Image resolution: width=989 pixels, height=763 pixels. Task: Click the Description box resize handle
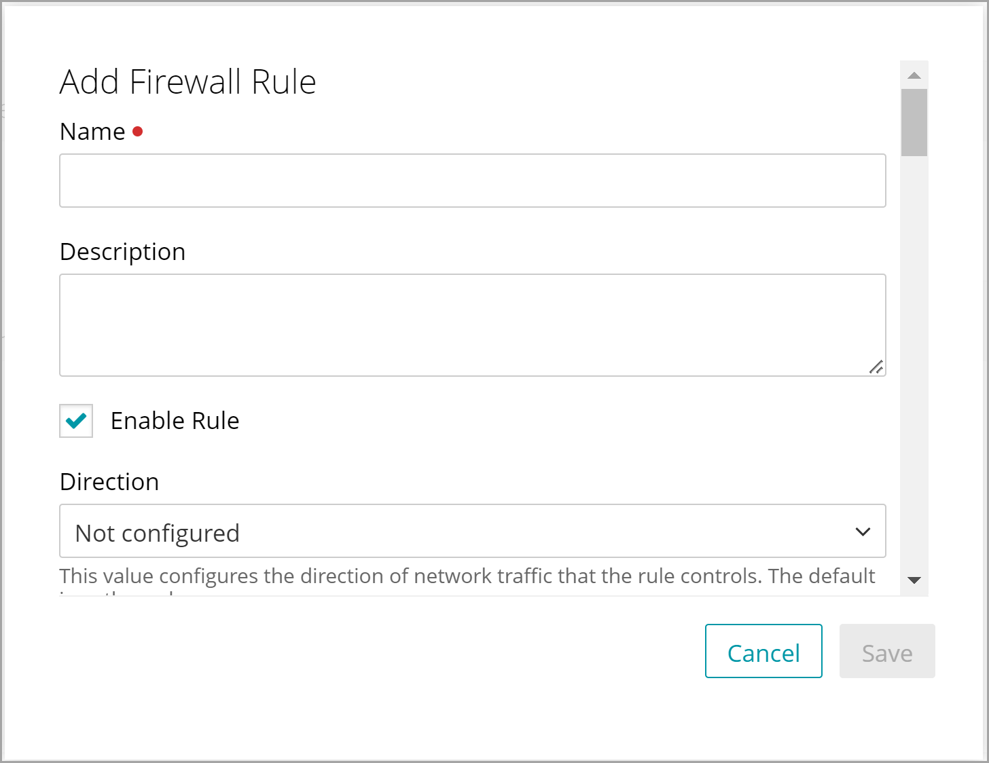tap(876, 367)
